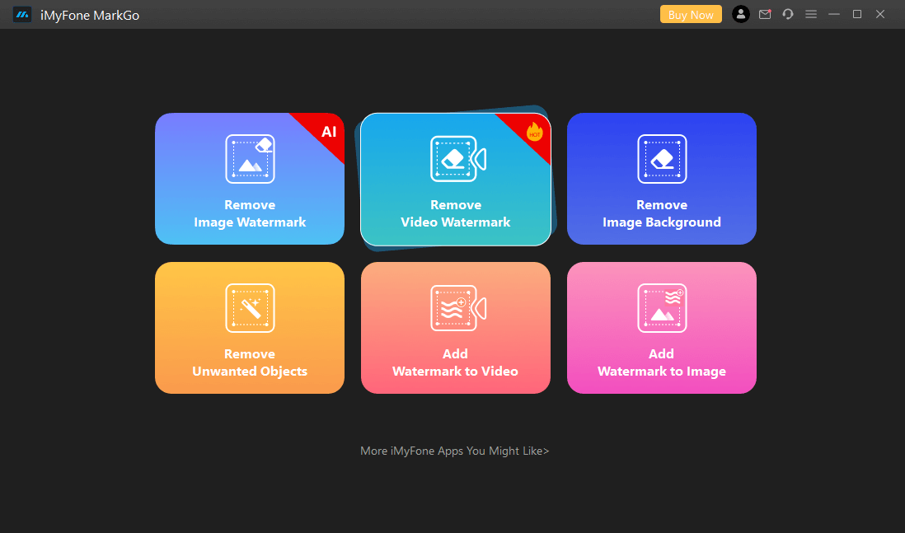This screenshot has width=905, height=533.
Task: Open the Remove Image Watermark card
Action: (x=250, y=179)
